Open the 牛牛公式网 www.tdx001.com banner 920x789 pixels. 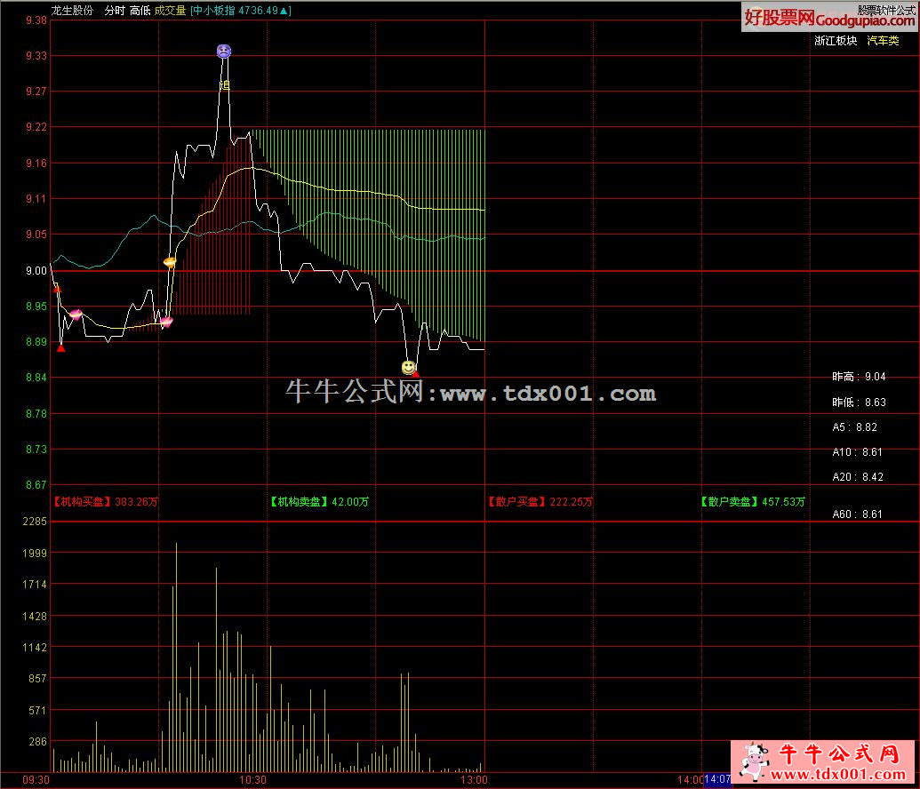click(x=822, y=761)
